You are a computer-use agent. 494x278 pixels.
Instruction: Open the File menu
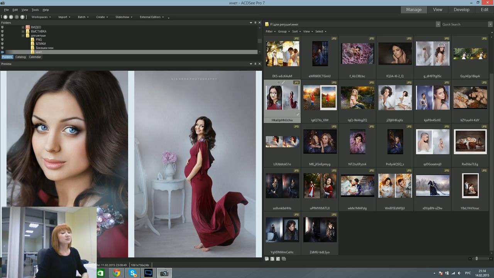tap(6, 10)
